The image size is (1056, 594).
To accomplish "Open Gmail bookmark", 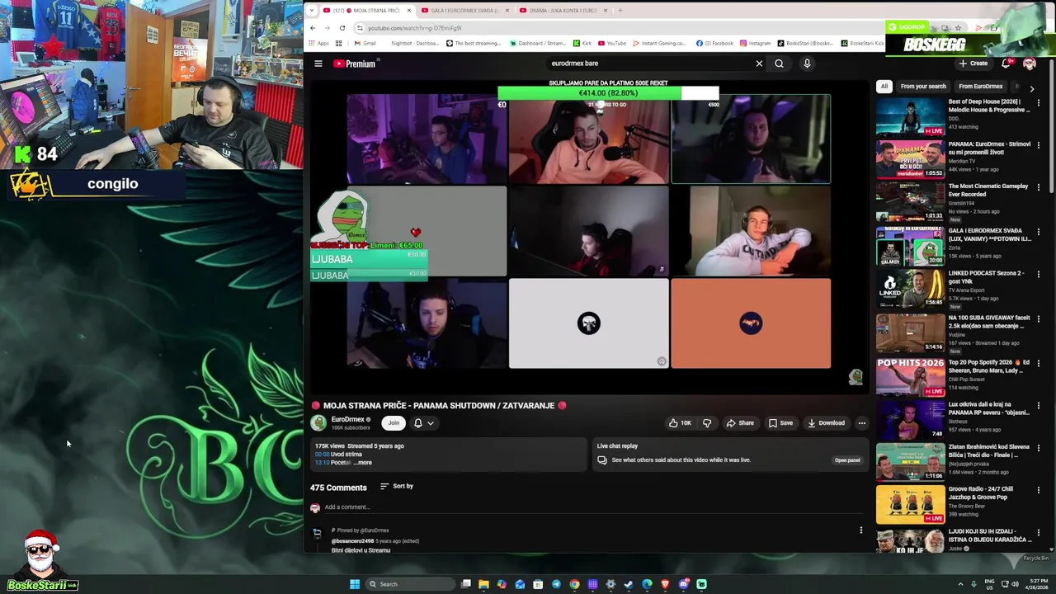I will tap(364, 43).
